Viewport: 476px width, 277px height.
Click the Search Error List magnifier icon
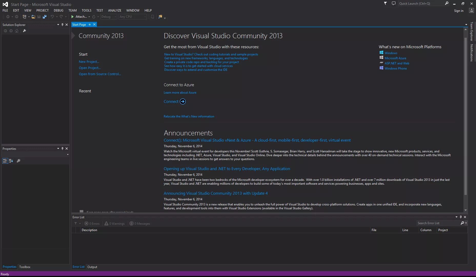[x=462, y=223]
